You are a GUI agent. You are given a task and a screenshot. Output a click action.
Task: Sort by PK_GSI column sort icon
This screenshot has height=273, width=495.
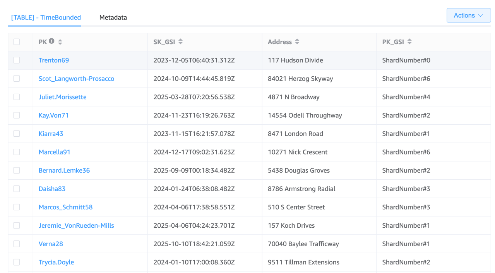[x=409, y=42]
